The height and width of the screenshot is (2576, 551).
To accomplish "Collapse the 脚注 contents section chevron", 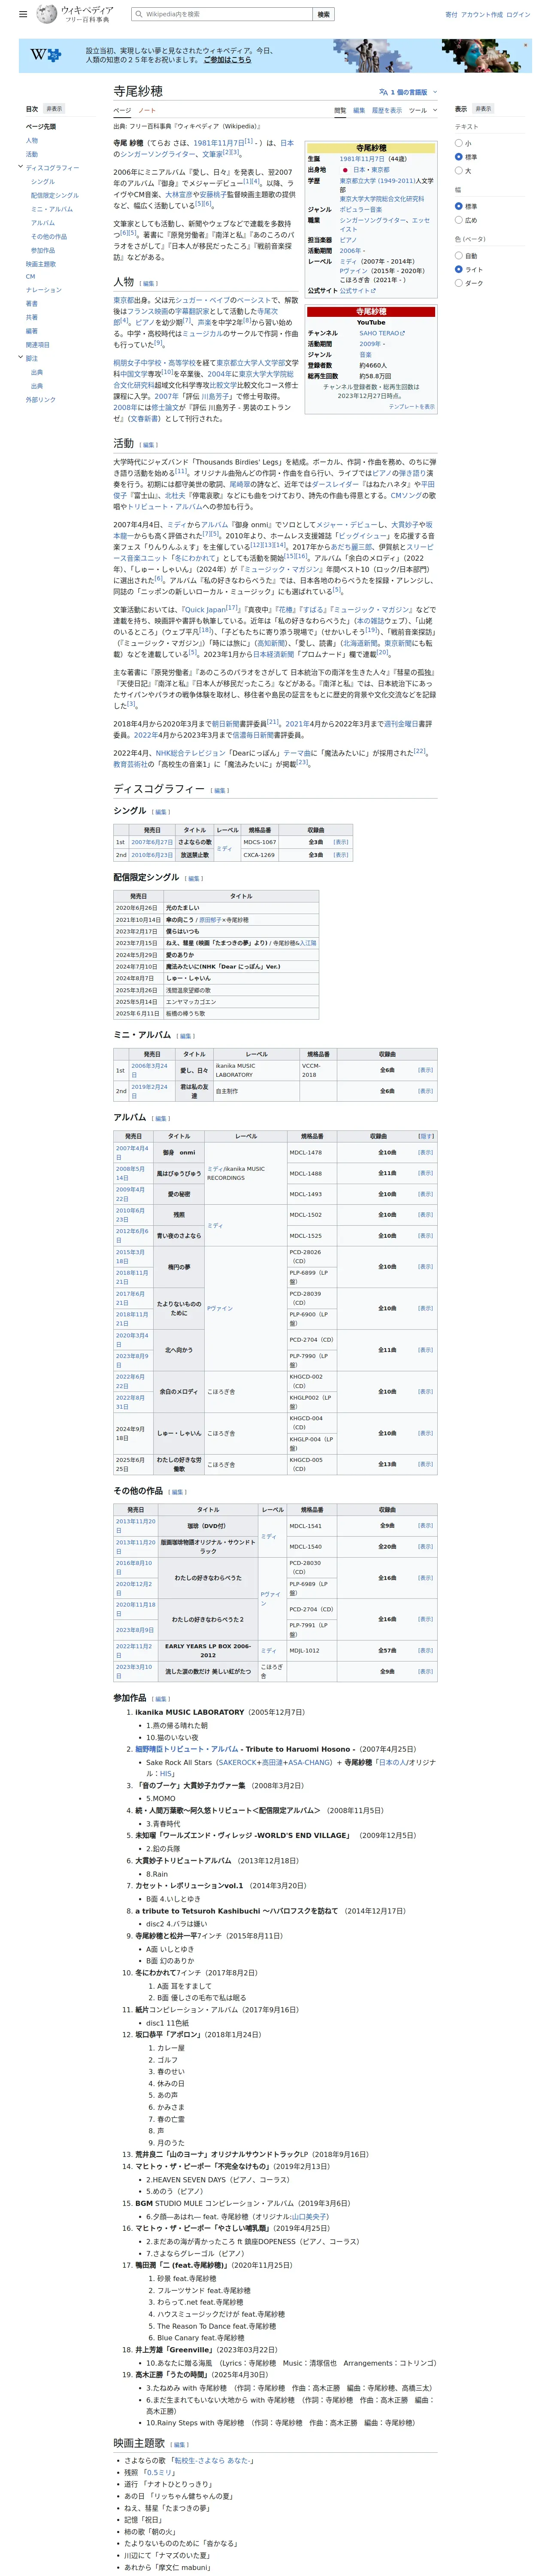I will pyautogui.click(x=20, y=358).
